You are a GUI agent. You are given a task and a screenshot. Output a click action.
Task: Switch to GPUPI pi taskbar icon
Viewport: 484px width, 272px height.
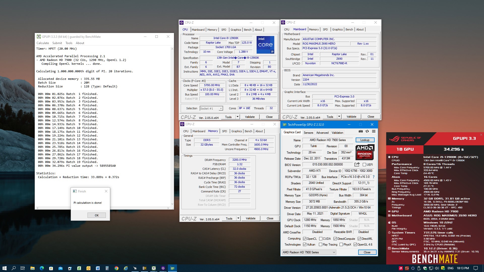pyautogui.click(x=154, y=268)
